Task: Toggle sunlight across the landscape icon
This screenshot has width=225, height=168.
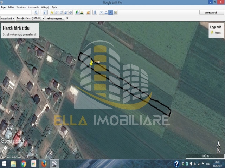Action: [82, 13]
